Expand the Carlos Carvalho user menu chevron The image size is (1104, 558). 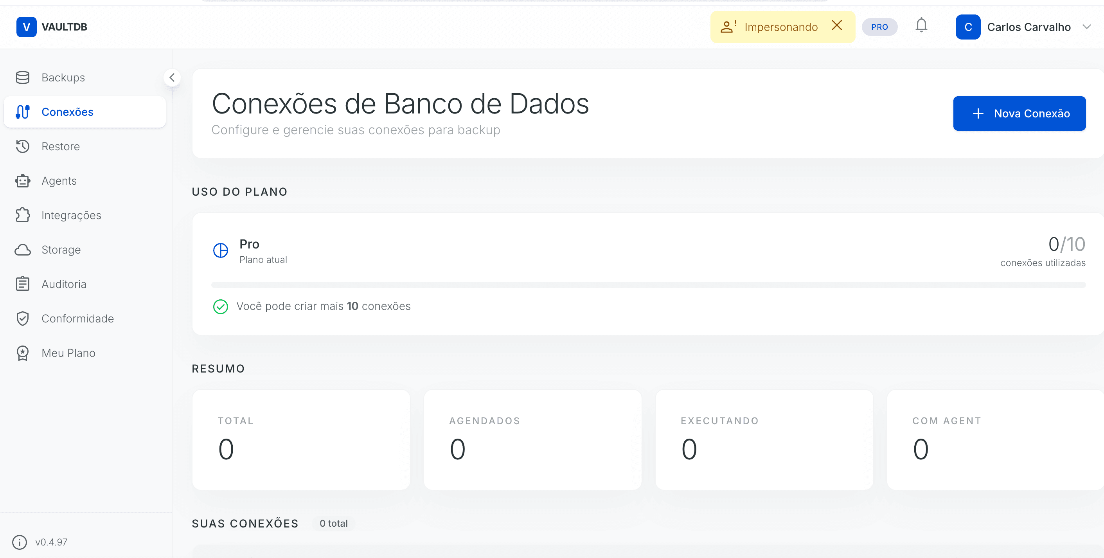(1086, 27)
